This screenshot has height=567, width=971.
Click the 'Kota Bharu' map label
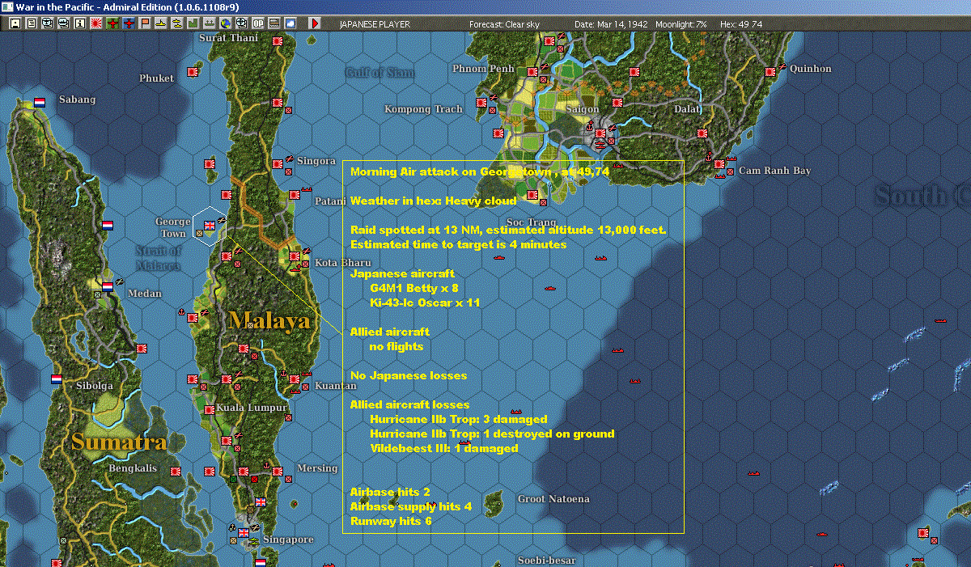tap(343, 263)
